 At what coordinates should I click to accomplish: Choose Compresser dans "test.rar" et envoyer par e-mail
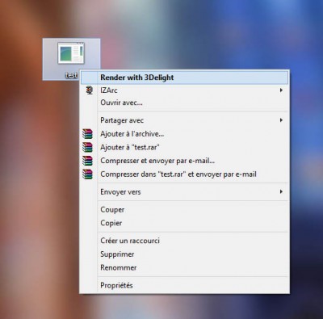pyautogui.click(x=184, y=174)
